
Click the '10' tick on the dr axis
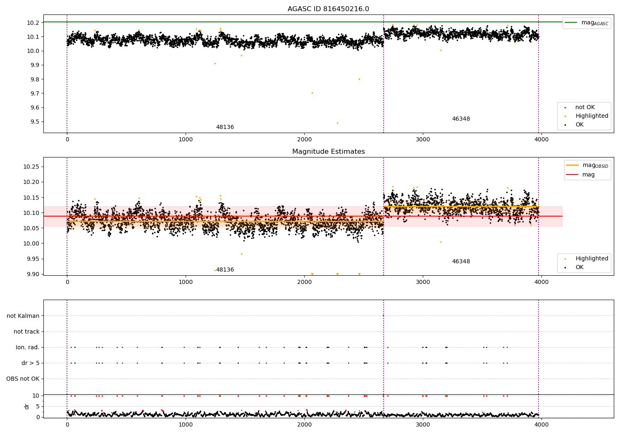point(36,396)
